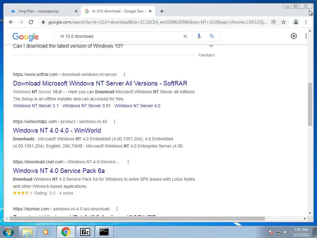View site info via padlock icon

click(43, 22)
